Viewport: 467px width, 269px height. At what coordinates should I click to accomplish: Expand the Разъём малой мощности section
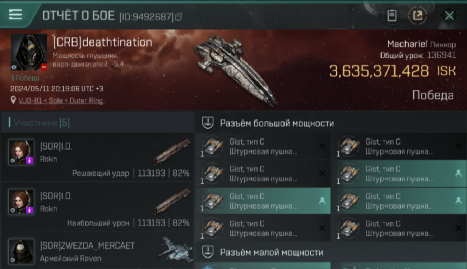(x=331, y=252)
